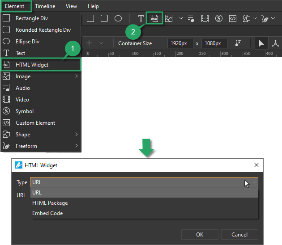282x245 pixels.
Task: Open the Freeform tool dropdown arrow
Action: click(273, 18)
